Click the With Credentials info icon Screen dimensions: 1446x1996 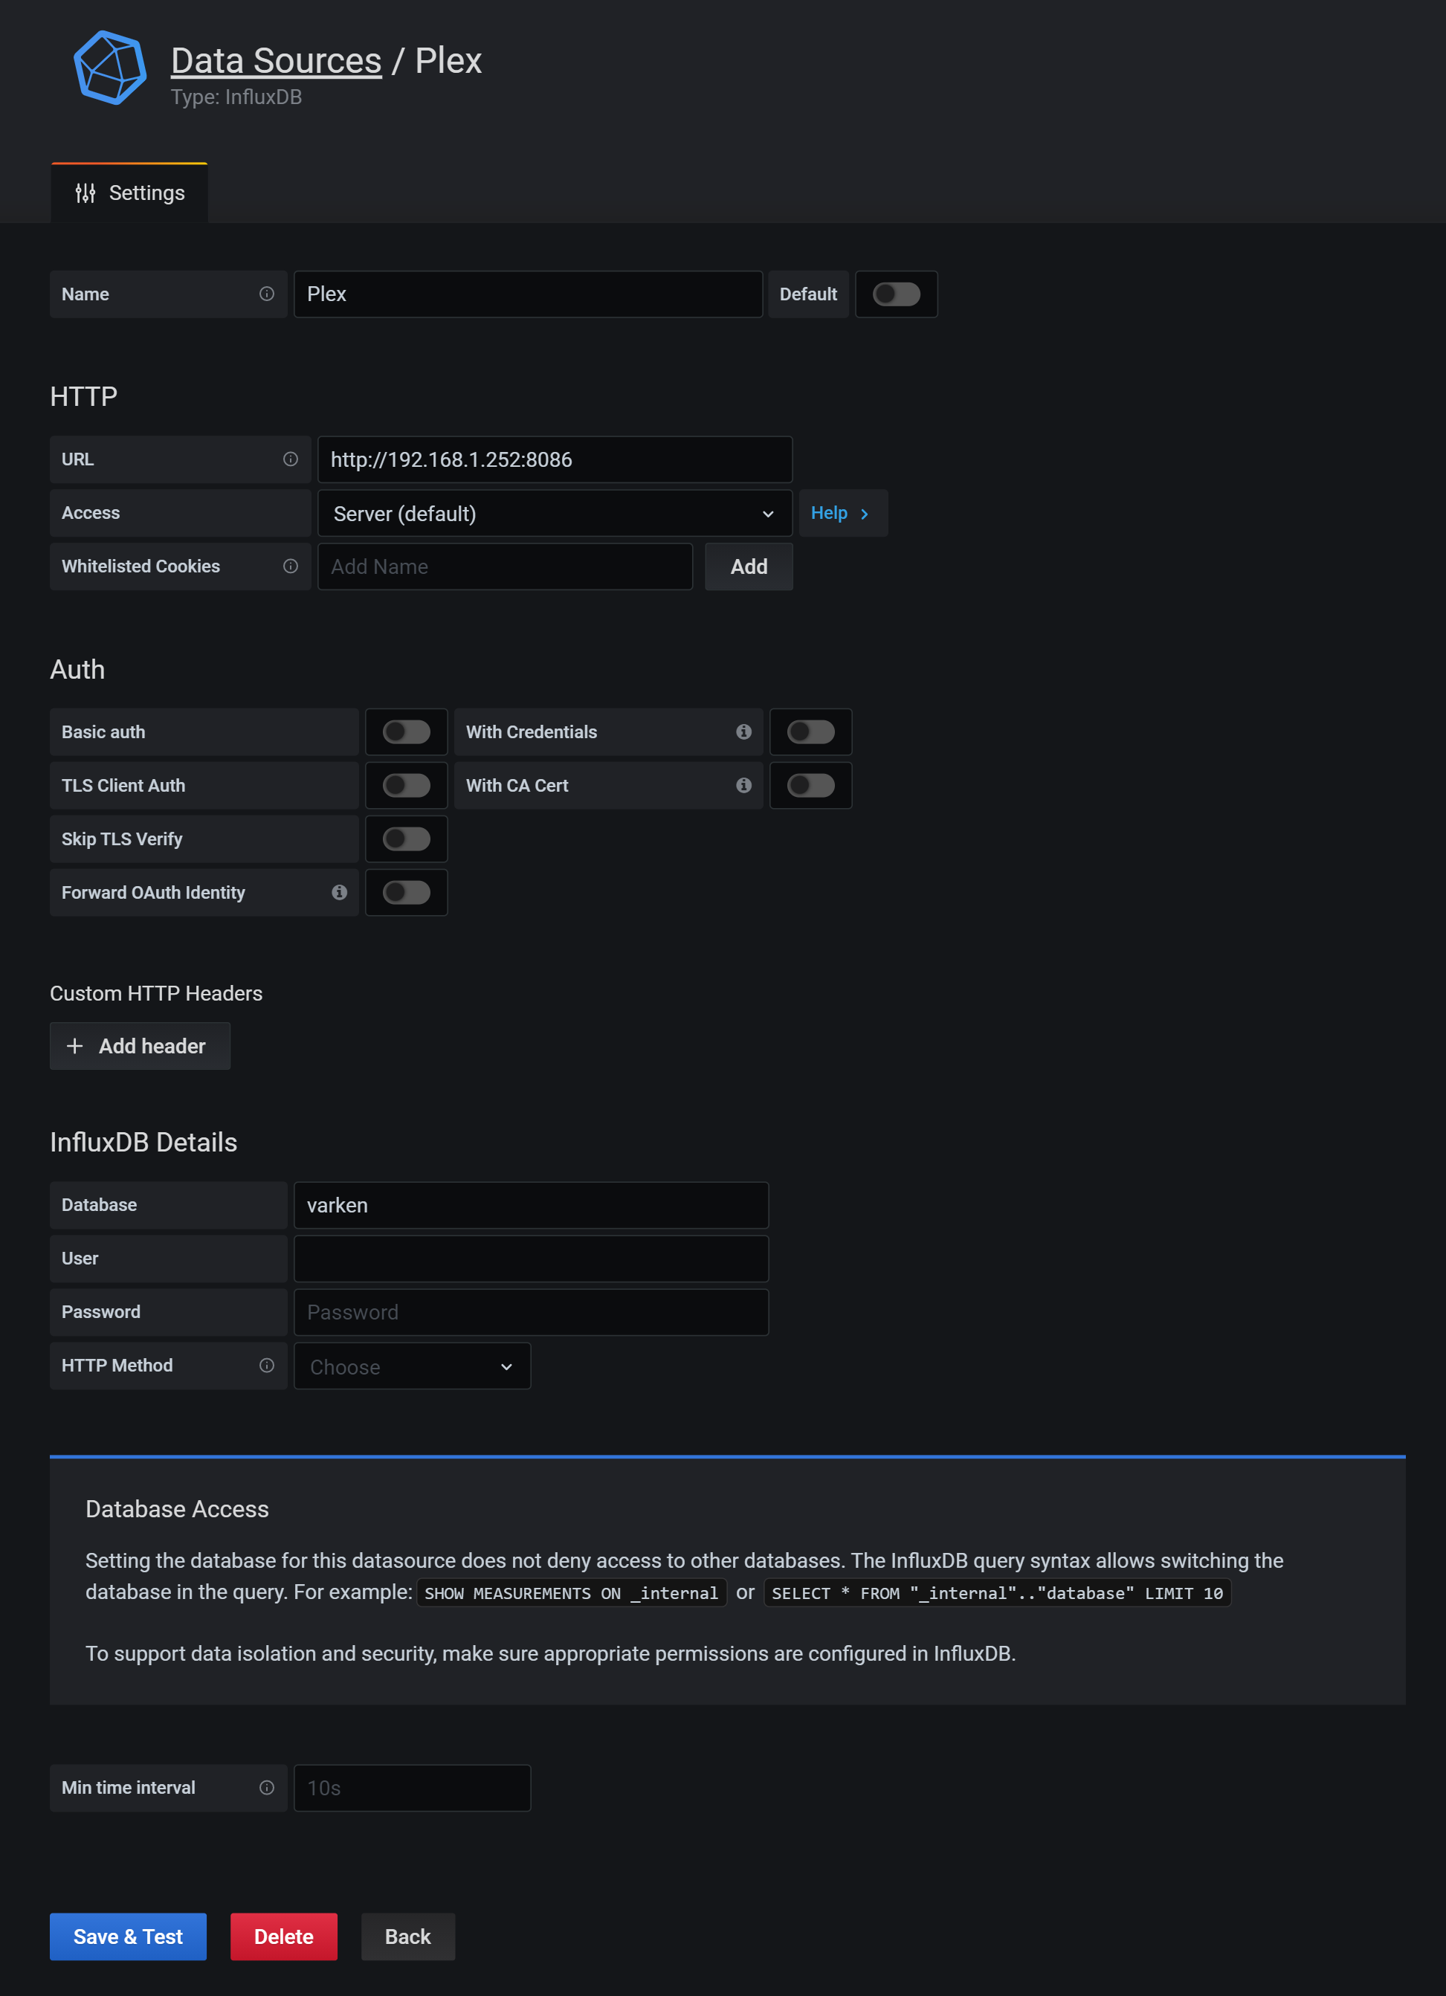pos(743,731)
